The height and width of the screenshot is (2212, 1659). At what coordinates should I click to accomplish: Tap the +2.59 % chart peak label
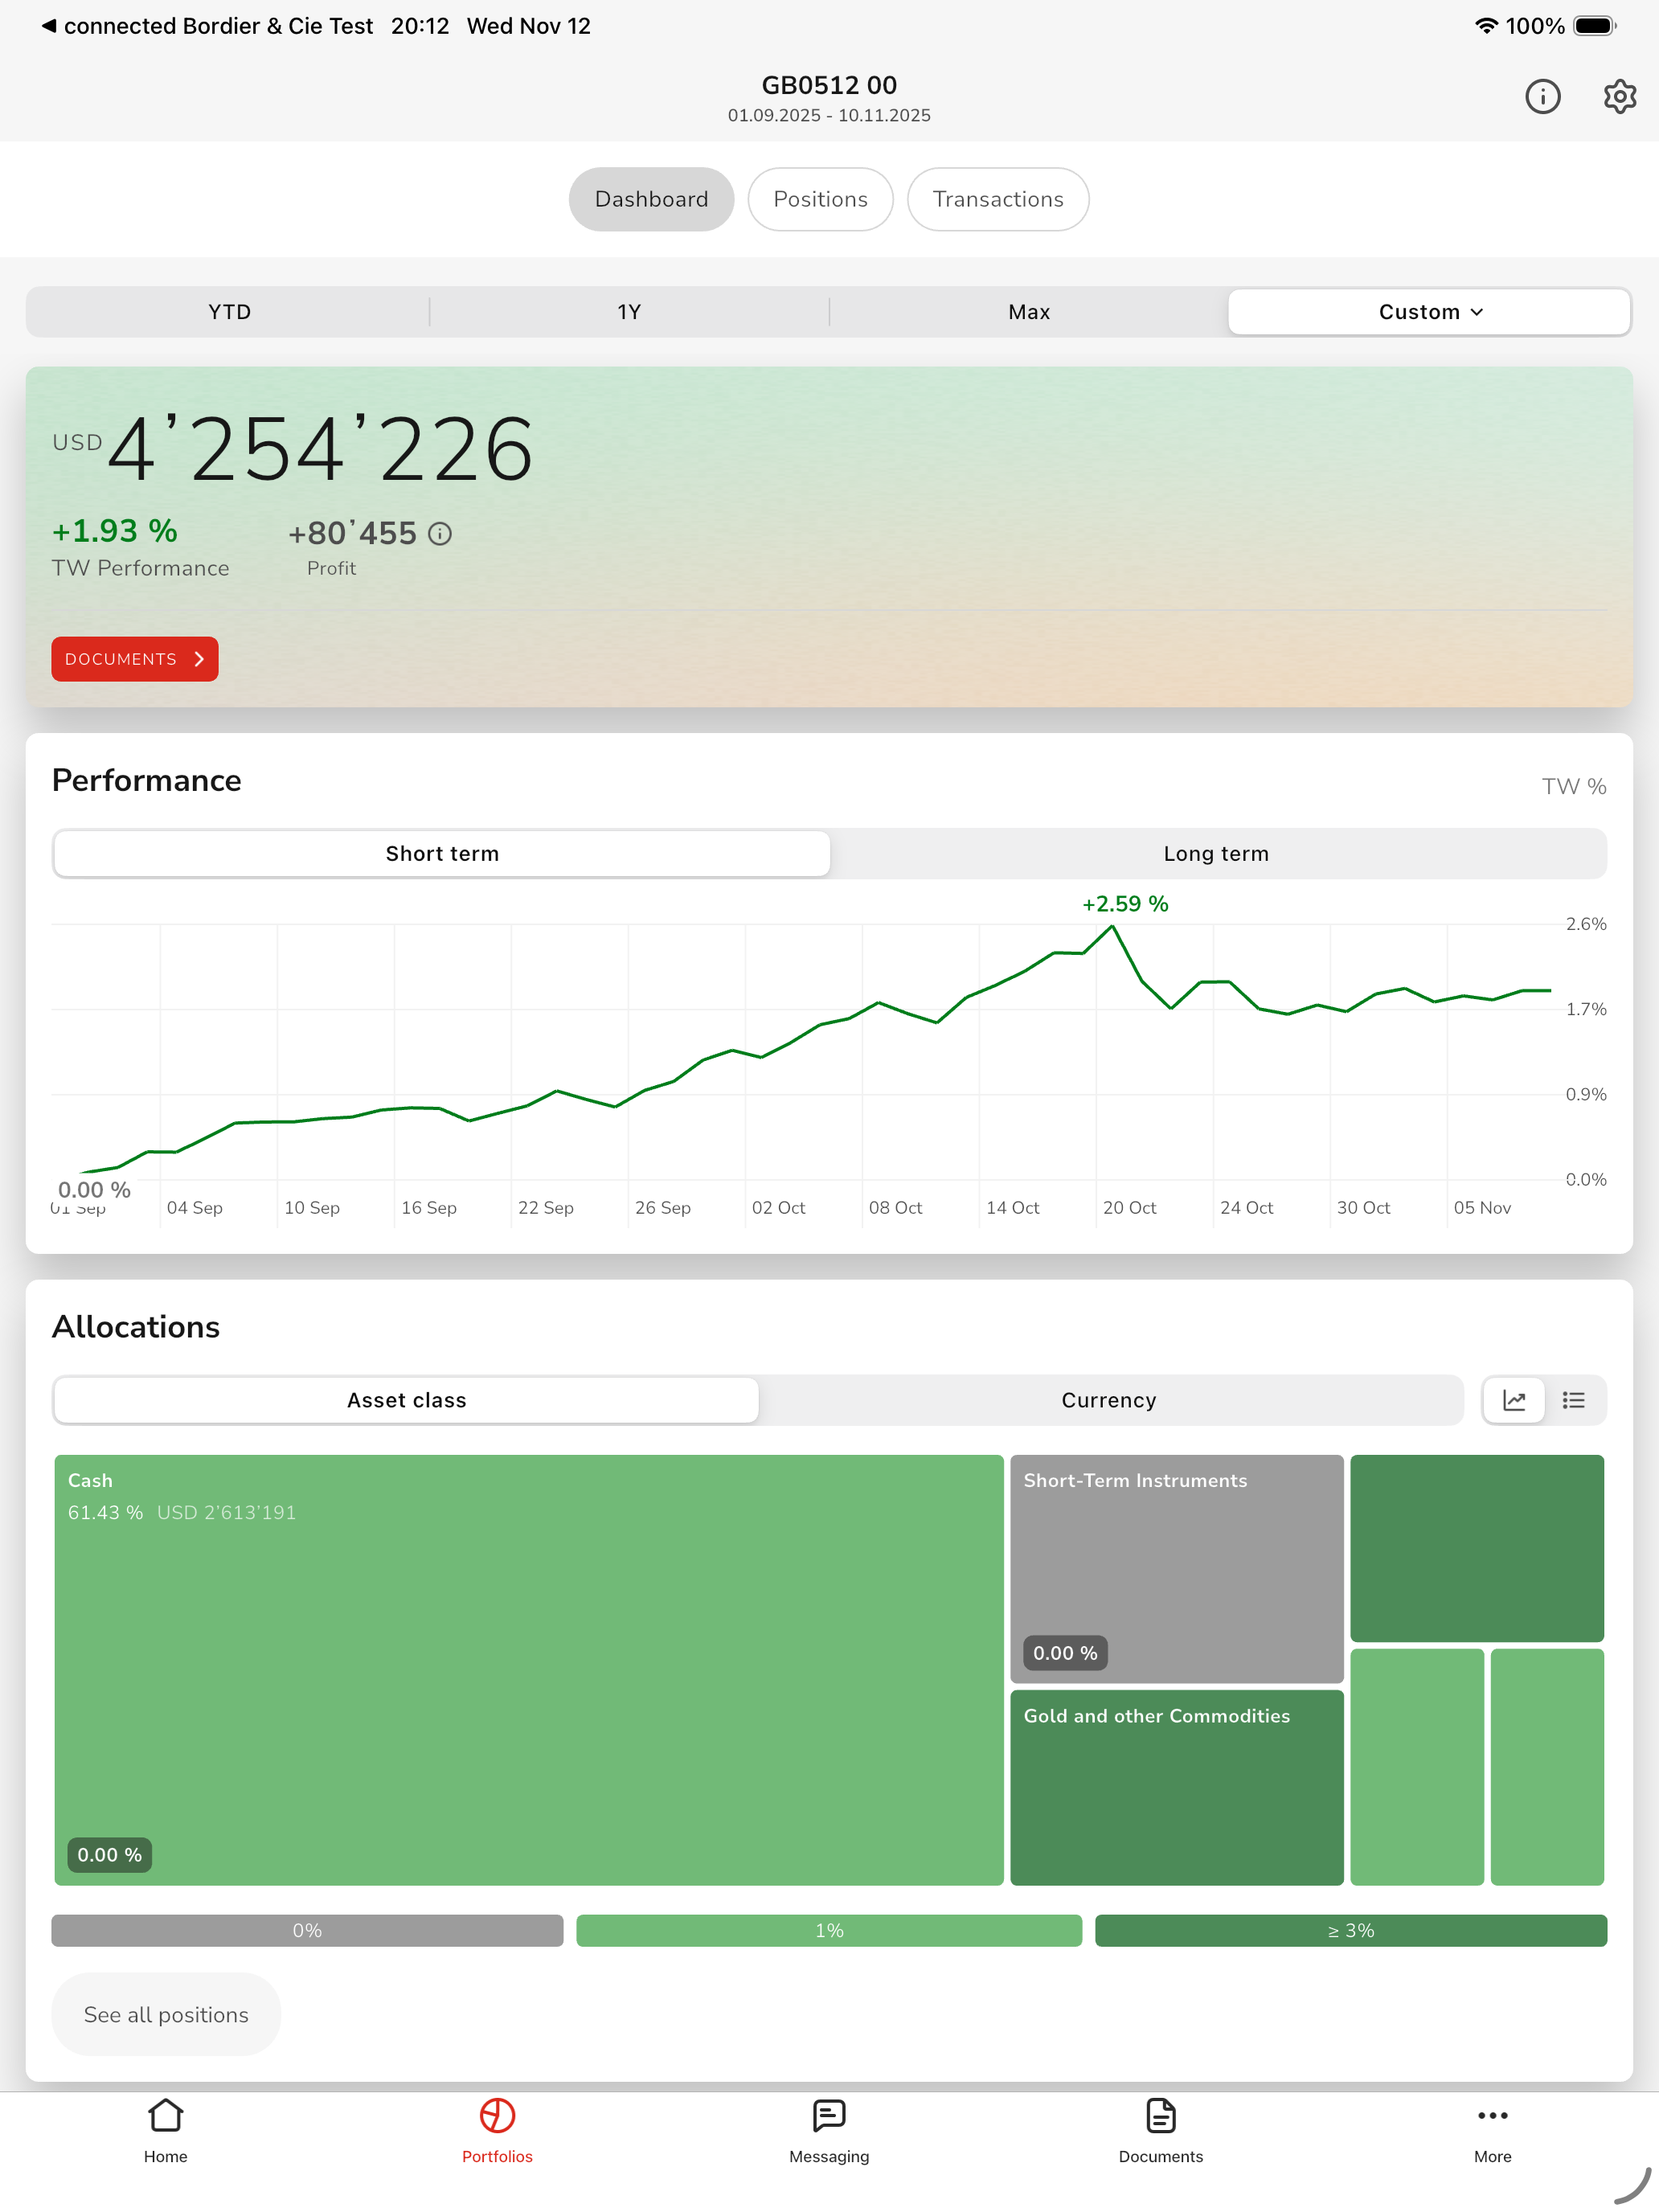(x=1125, y=904)
